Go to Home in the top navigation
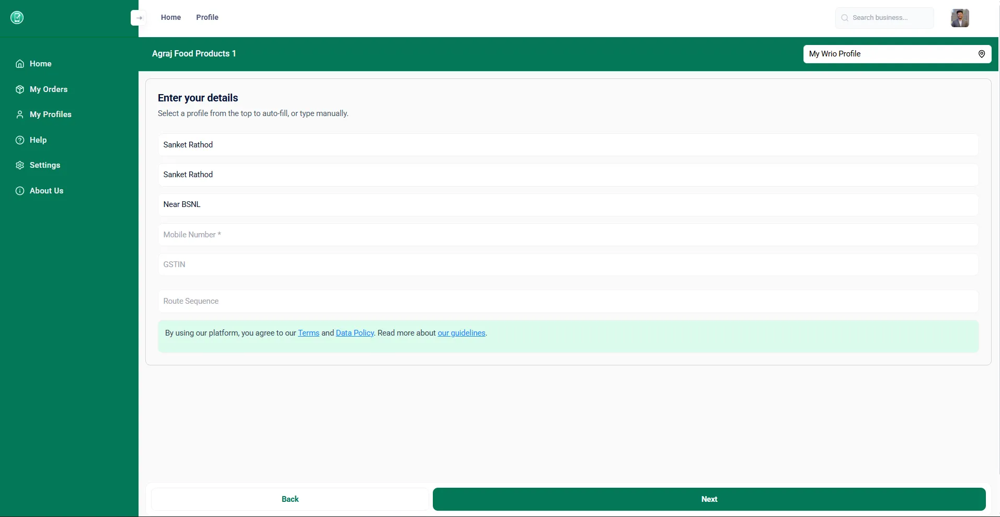This screenshot has width=1000, height=517. tap(171, 17)
